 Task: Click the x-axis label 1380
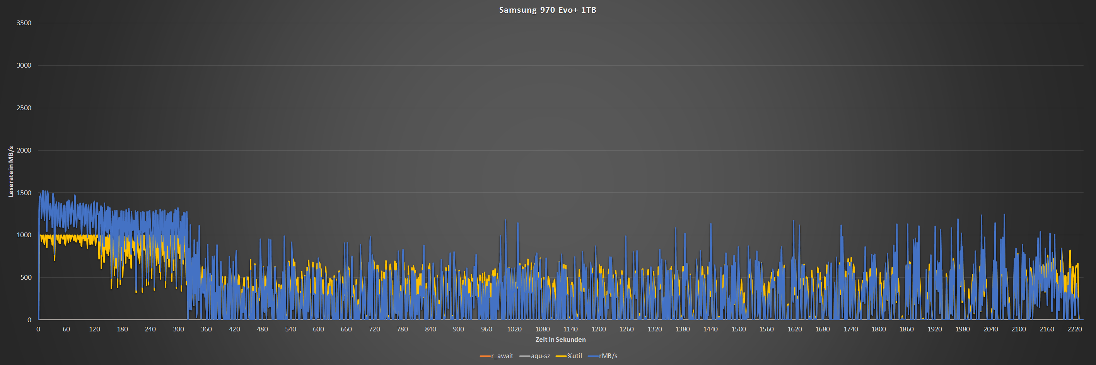pos(683,329)
